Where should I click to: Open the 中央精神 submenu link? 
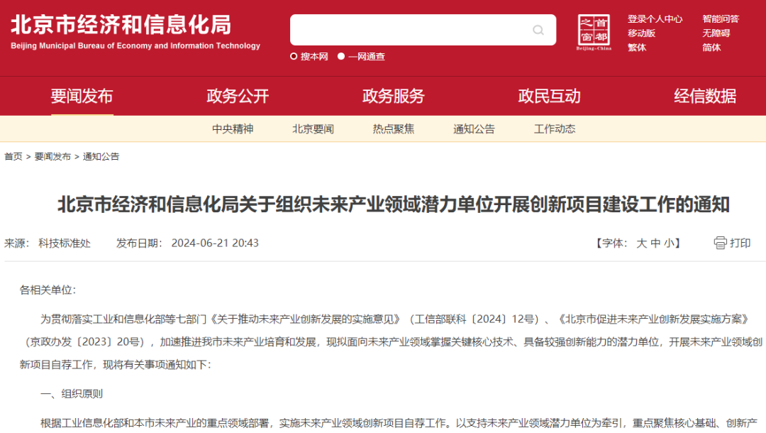(x=233, y=129)
